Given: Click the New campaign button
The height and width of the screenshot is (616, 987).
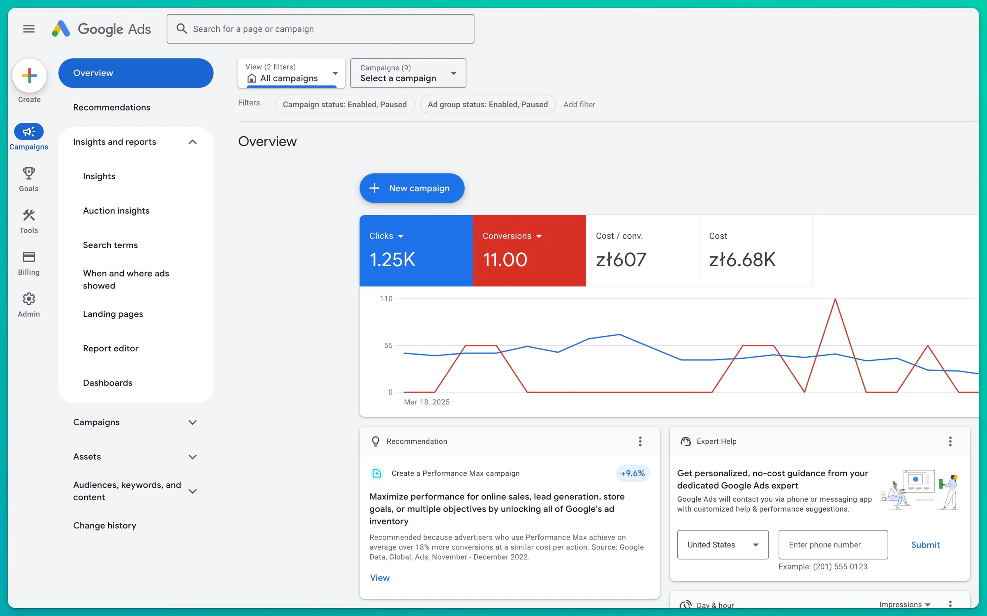Looking at the screenshot, I should [x=412, y=188].
